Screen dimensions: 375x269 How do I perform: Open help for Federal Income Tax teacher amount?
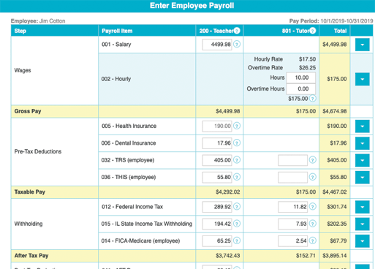tap(237, 207)
